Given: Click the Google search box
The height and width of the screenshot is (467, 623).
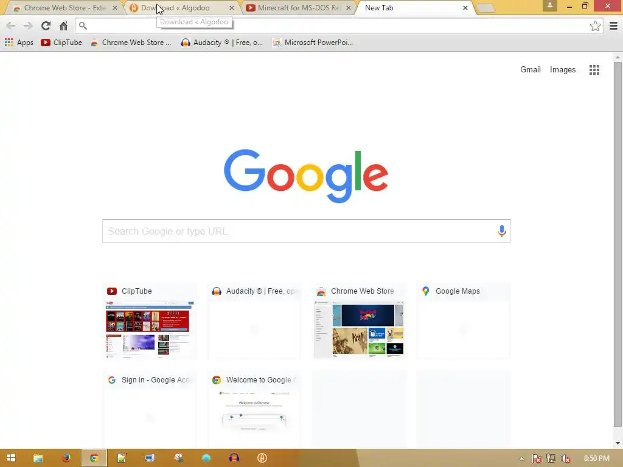Looking at the screenshot, I should coord(307,231).
